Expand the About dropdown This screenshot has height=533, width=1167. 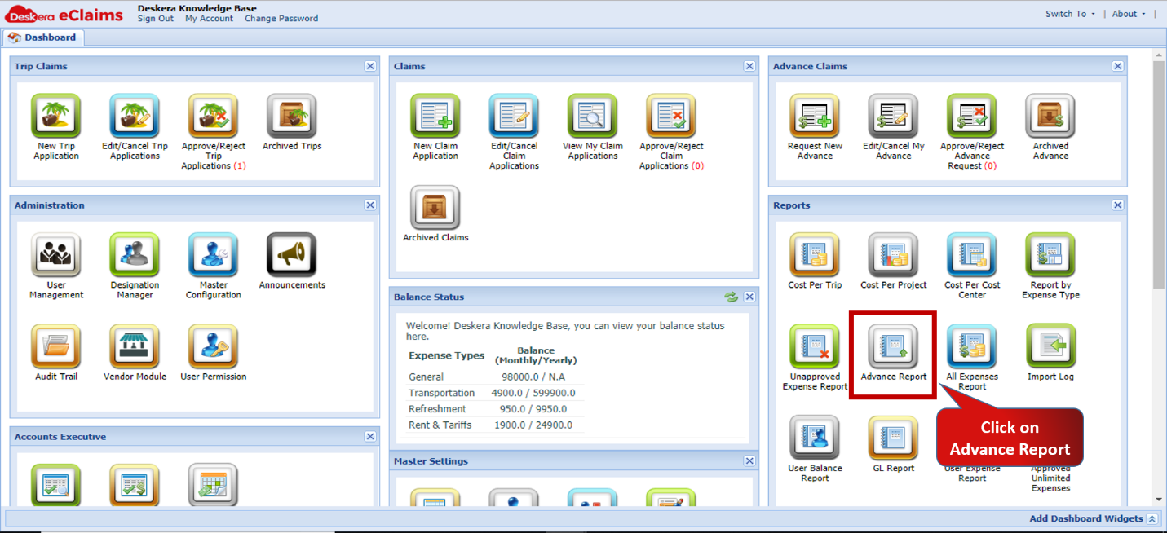(x=1129, y=14)
